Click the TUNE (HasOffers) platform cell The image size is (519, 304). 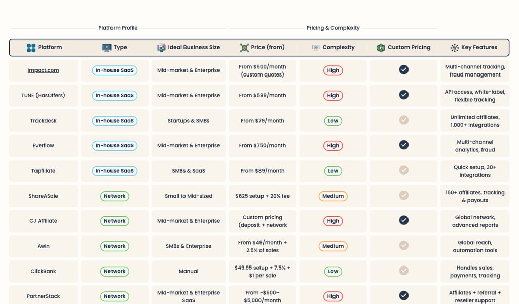tap(43, 96)
